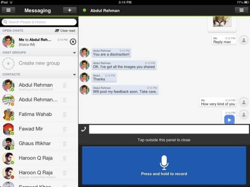Collapse the Chat Groups section
The height and width of the screenshot is (187, 250).
tap(74, 53)
